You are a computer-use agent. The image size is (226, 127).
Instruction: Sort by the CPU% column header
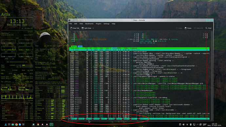pyautogui.click(x=115, y=48)
